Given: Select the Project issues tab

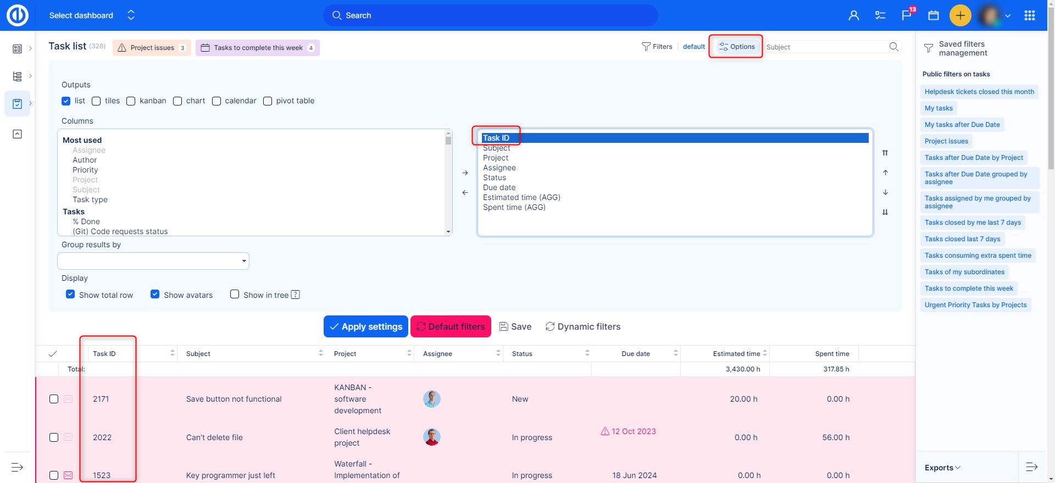Looking at the screenshot, I should 152,48.
